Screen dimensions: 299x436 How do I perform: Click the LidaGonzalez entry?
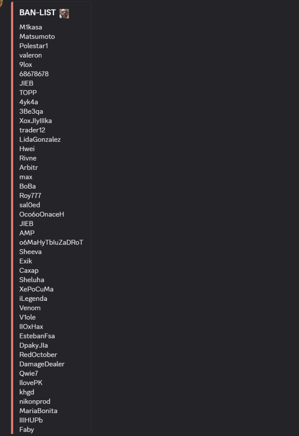tap(40, 140)
